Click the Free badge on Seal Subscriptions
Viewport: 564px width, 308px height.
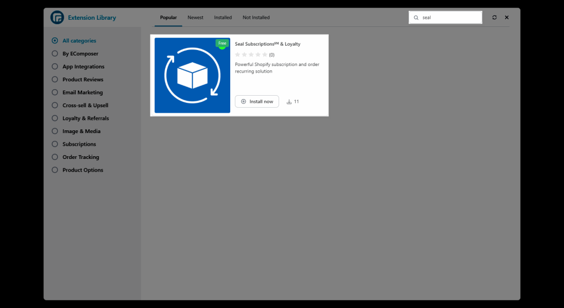(223, 43)
